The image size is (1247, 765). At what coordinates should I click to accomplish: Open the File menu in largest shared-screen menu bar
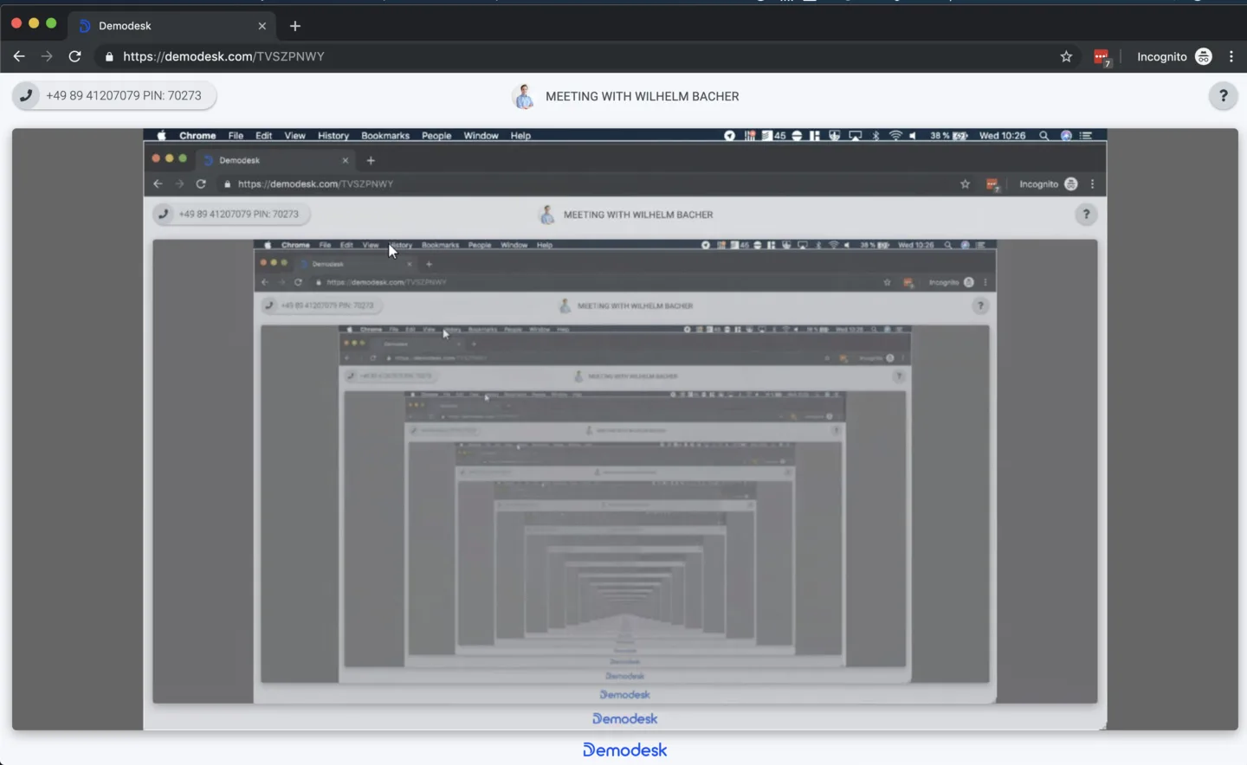(236, 136)
